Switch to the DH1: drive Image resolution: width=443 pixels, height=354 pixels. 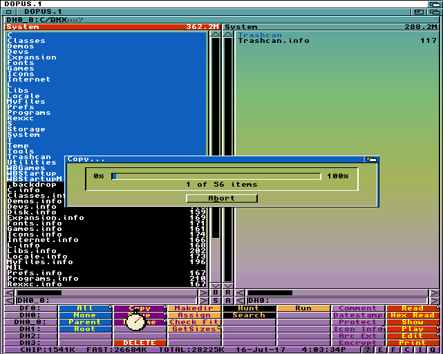tap(30, 329)
